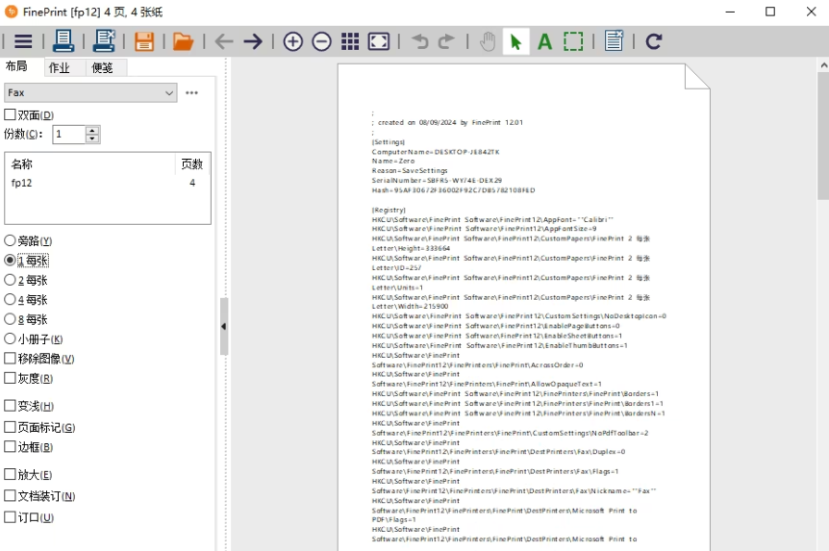The width and height of the screenshot is (829, 551).
Task: Click the print icon
Action: [x=63, y=41]
